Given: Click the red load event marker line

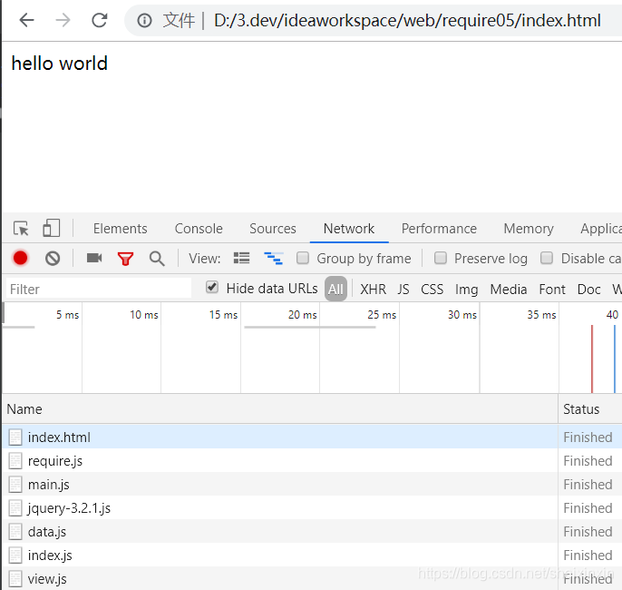Looking at the screenshot, I should 592,359.
